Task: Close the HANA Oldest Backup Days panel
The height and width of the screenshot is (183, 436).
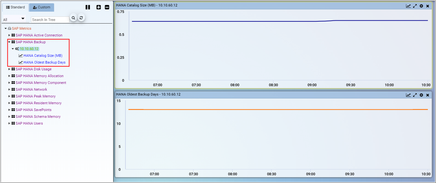Action: [428, 95]
